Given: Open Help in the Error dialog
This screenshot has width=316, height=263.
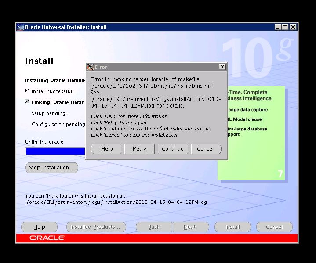Looking at the screenshot, I should (x=106, y=149).
